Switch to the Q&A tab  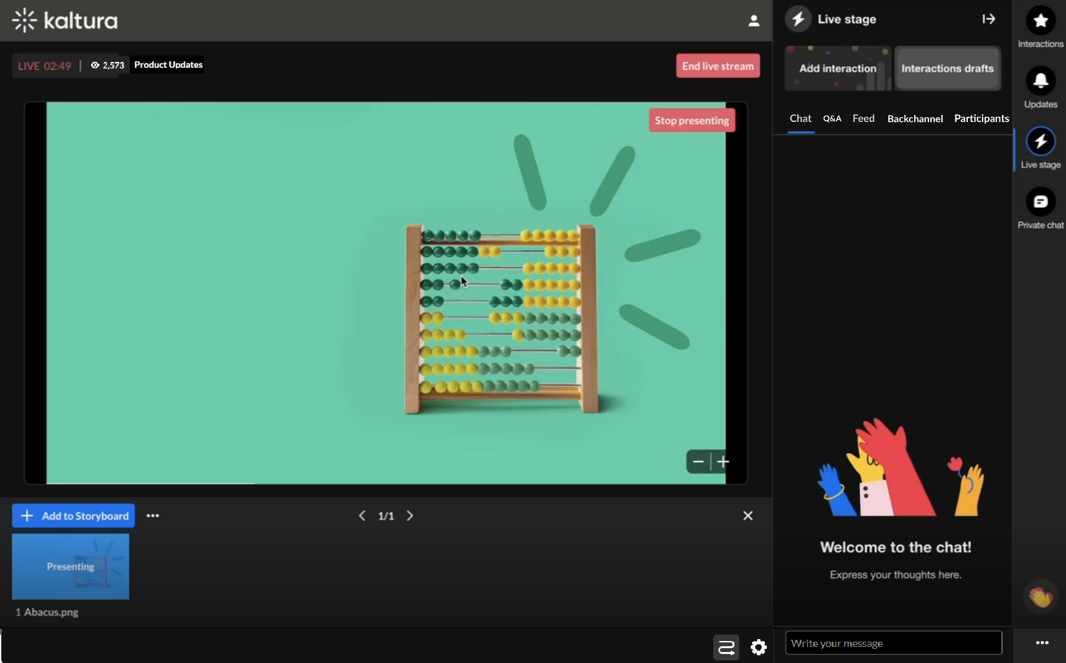tap(832, 119)
